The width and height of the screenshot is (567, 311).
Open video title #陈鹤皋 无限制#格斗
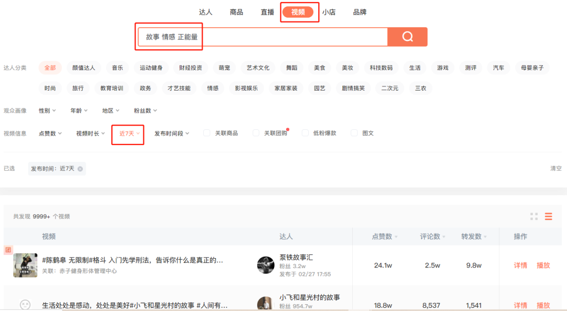pos(132,260)
